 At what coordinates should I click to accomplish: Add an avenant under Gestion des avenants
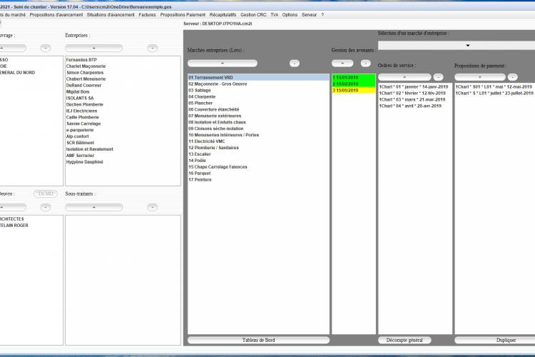(342, 64)
